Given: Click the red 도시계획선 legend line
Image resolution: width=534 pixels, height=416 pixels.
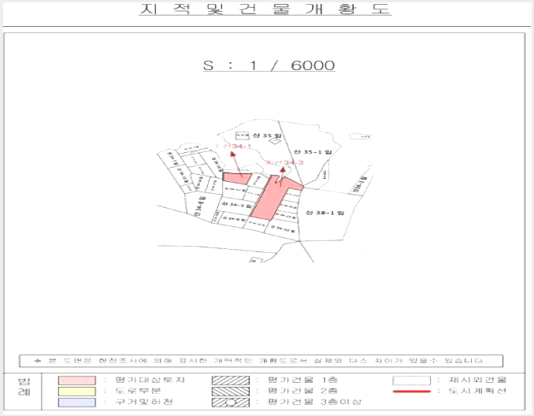Looking at the screenshot, I should pos(412,391).
